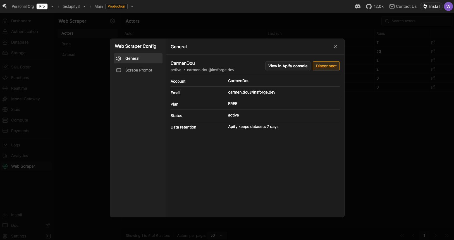Click the Web Scraper sidebar icon
Image resolution: width=454 pixels, height=240 pixels.
click(5, 166)
